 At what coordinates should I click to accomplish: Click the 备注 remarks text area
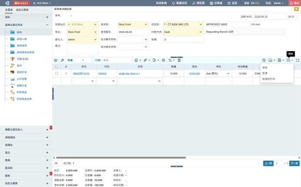[x=83, y=49]
